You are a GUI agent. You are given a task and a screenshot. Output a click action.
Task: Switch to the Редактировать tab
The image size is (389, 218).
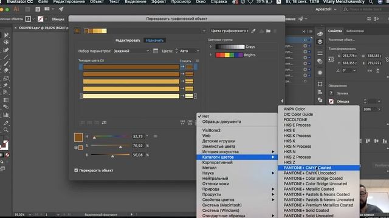pos(128,41)
